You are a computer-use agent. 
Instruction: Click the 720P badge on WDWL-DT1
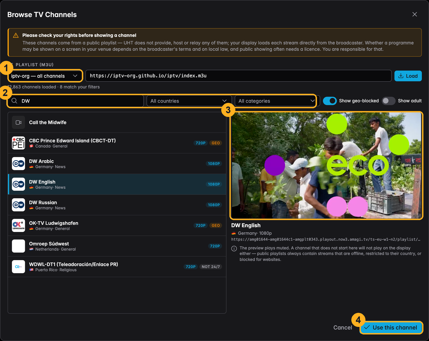[190, 267]
